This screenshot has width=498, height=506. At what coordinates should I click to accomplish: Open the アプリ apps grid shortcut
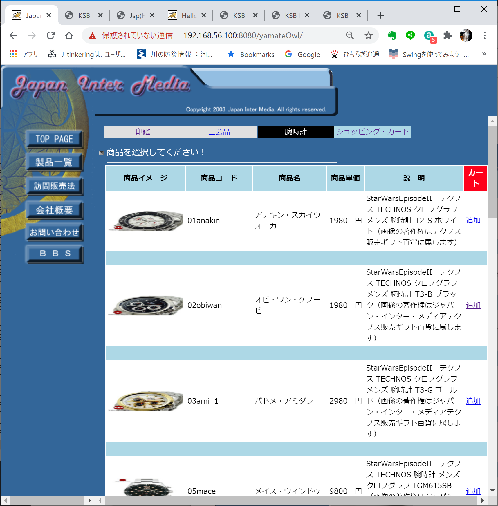[x=24, y=54]
